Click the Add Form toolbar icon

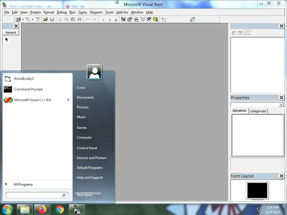point(28,19)
